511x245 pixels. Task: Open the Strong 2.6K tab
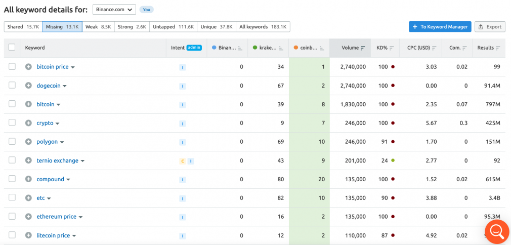point(132,27)
